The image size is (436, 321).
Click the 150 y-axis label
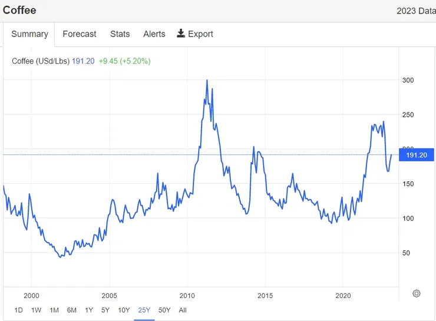pyautogui.click(x=408, y=184)
